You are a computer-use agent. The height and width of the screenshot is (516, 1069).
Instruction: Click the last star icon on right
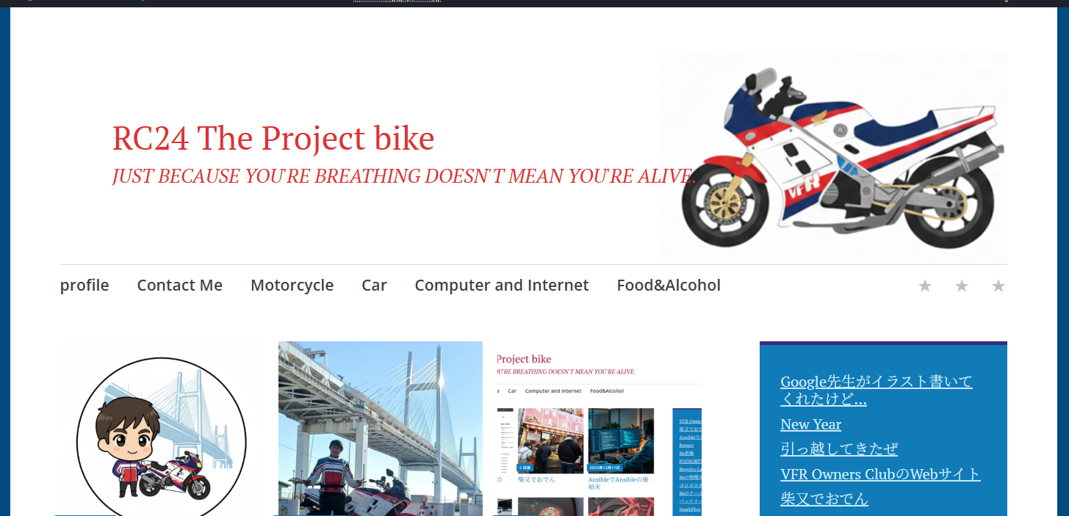pos(998,286)
